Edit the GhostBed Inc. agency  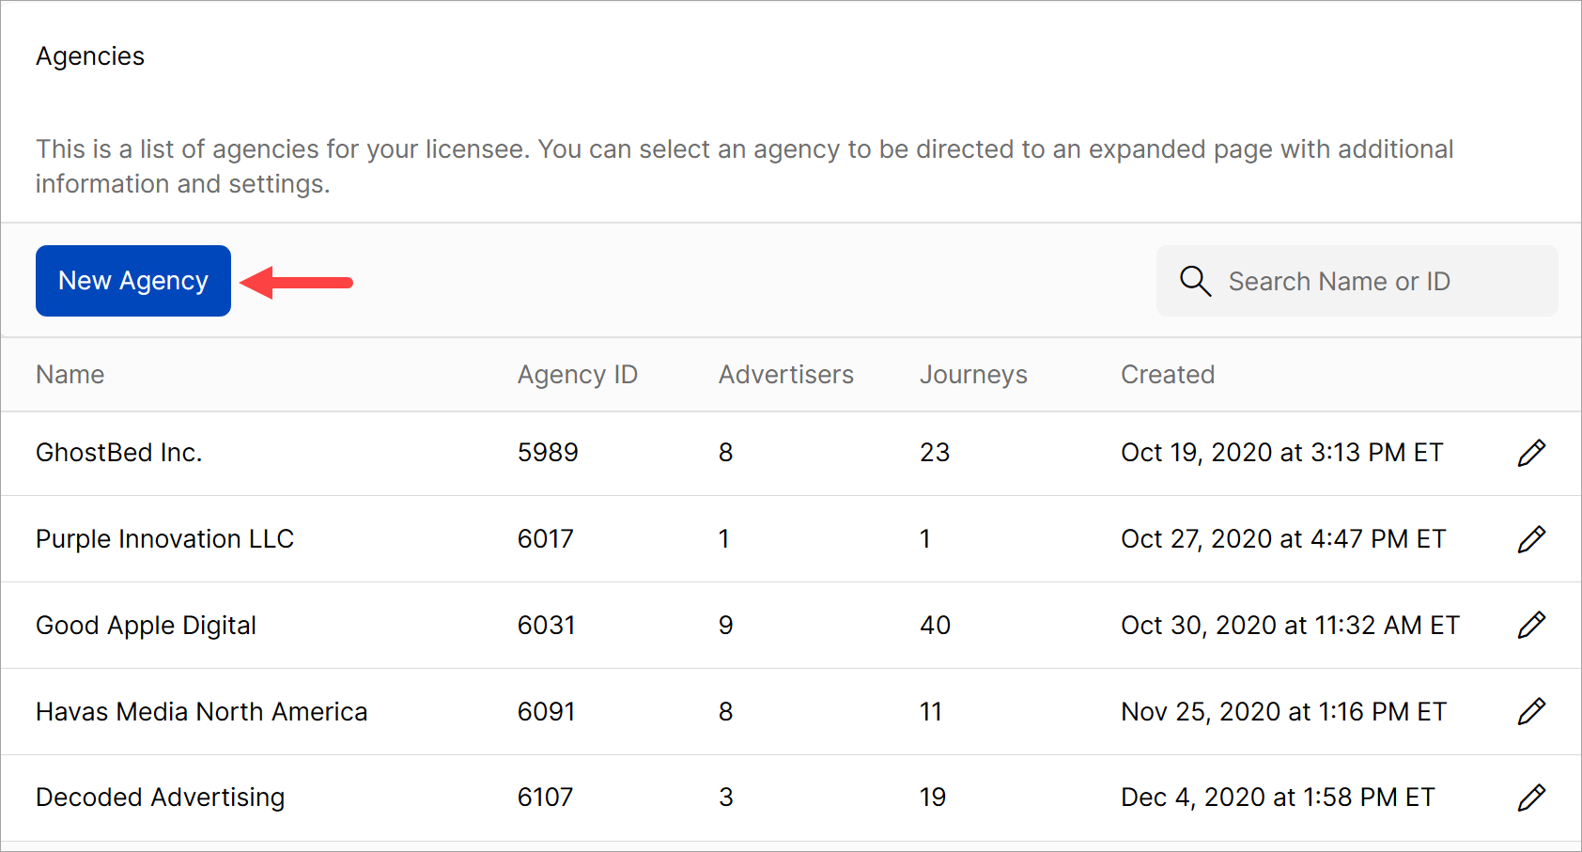pos(1531,453)
